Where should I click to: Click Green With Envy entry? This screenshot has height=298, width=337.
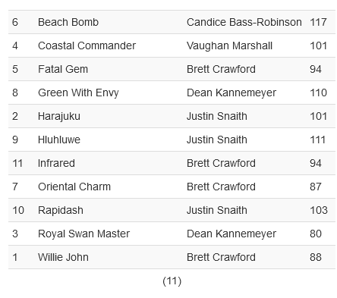click(78, 93)
